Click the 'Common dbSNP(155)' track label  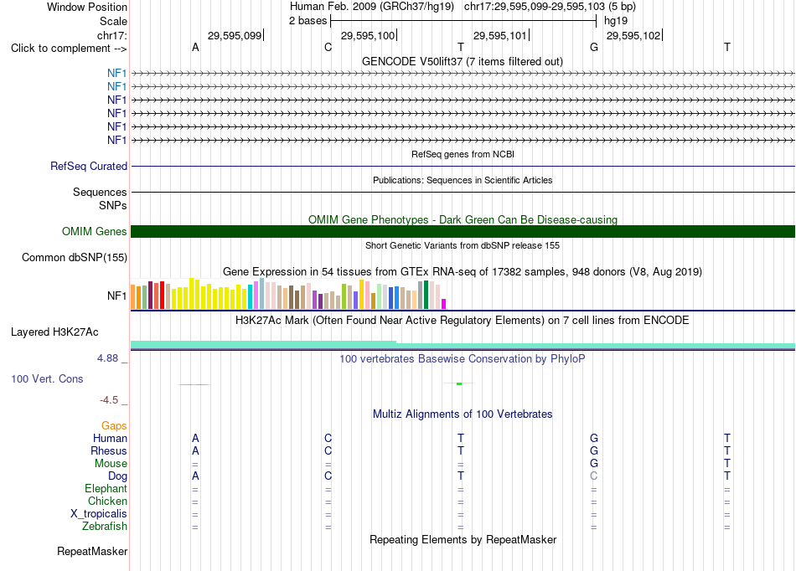(74, 257)
